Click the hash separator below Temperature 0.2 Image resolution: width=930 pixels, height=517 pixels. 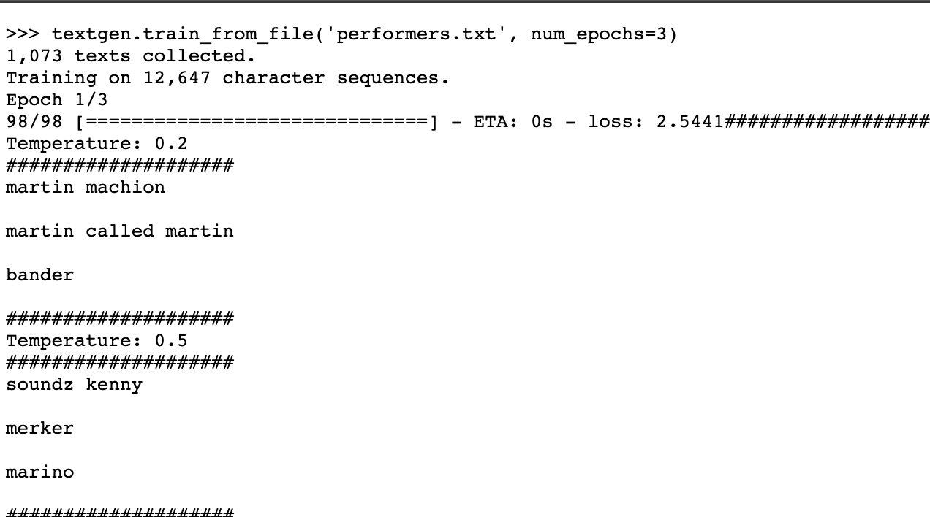[x=120, y=166]
